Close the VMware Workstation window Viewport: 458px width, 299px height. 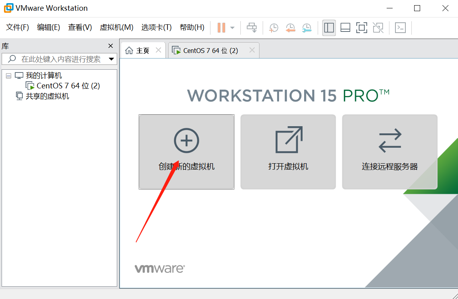coord(445,8)
